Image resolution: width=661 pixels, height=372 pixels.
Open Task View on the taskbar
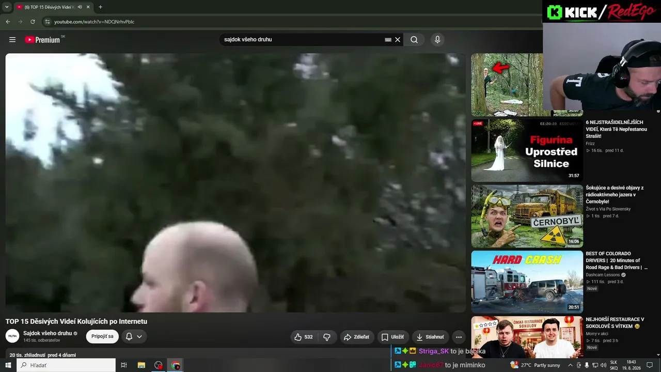(x=124, y=365)
